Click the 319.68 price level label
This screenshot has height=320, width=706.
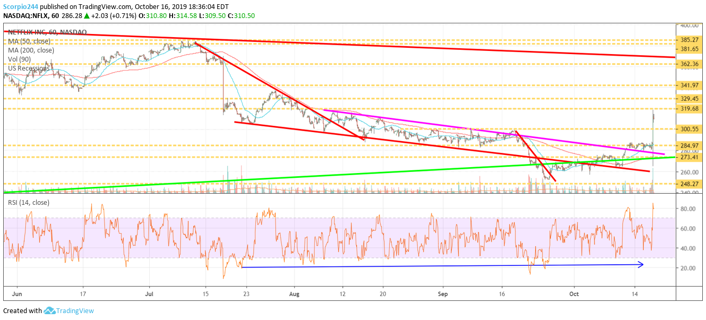689,109
